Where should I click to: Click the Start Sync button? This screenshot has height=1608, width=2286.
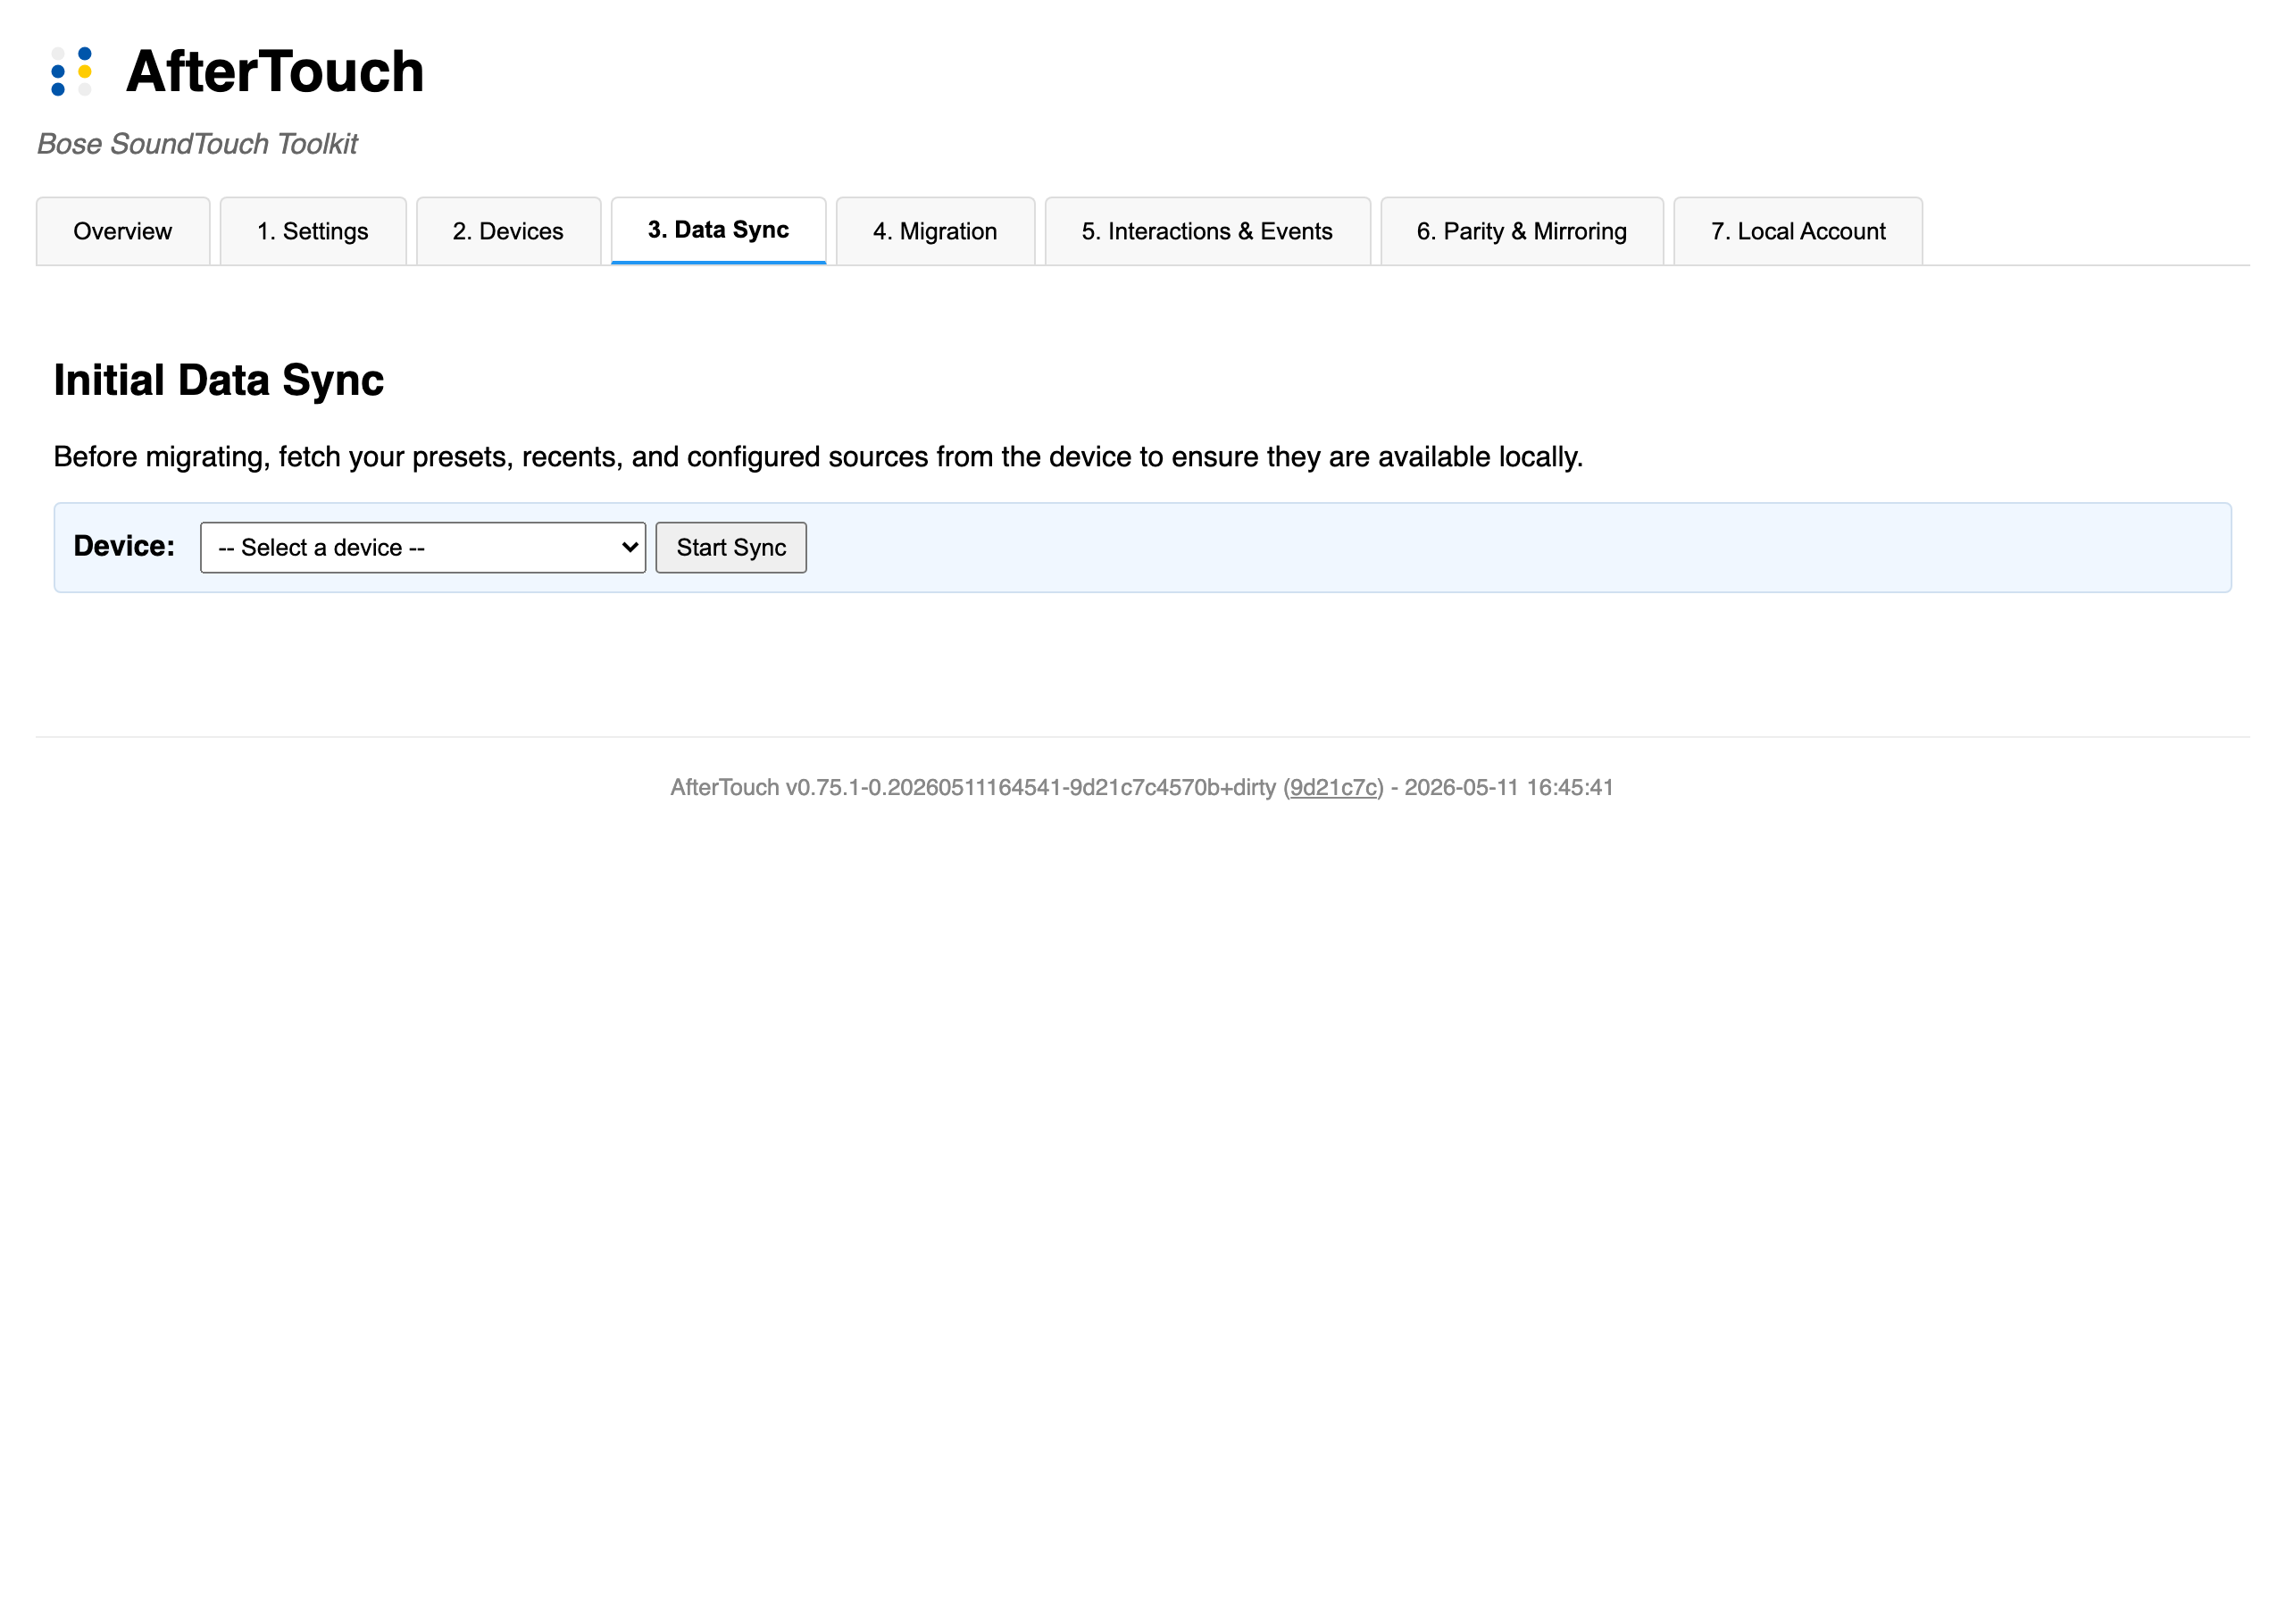(730, 548)
